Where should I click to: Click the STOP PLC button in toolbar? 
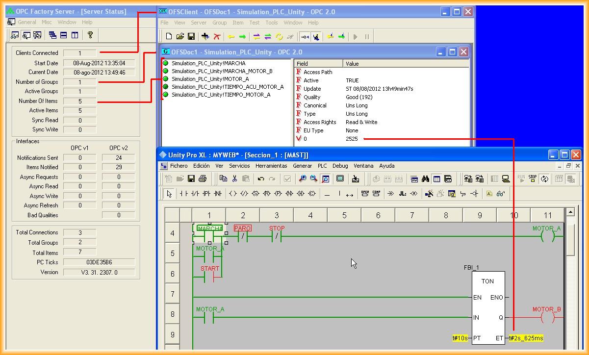point(533,179)
